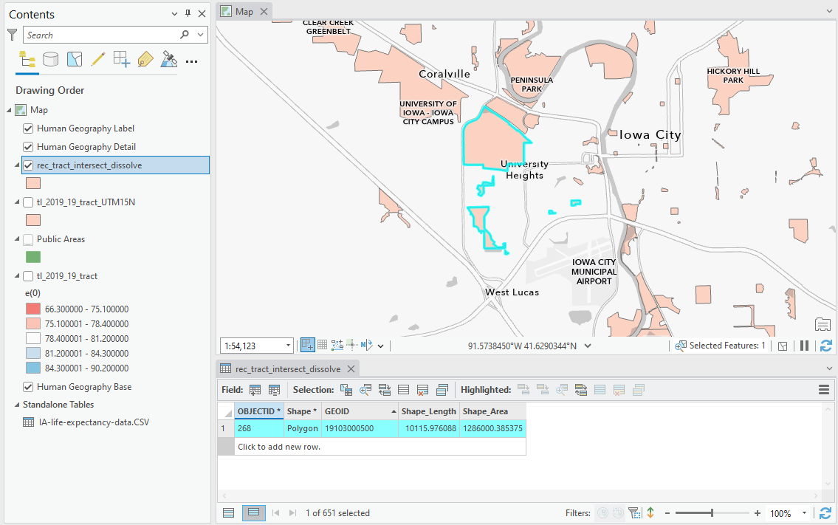This screenshot has width=838, height=525.
Task: Enable the tl_2019_19_tract_UTM15N layer
Action: (28, 202)
